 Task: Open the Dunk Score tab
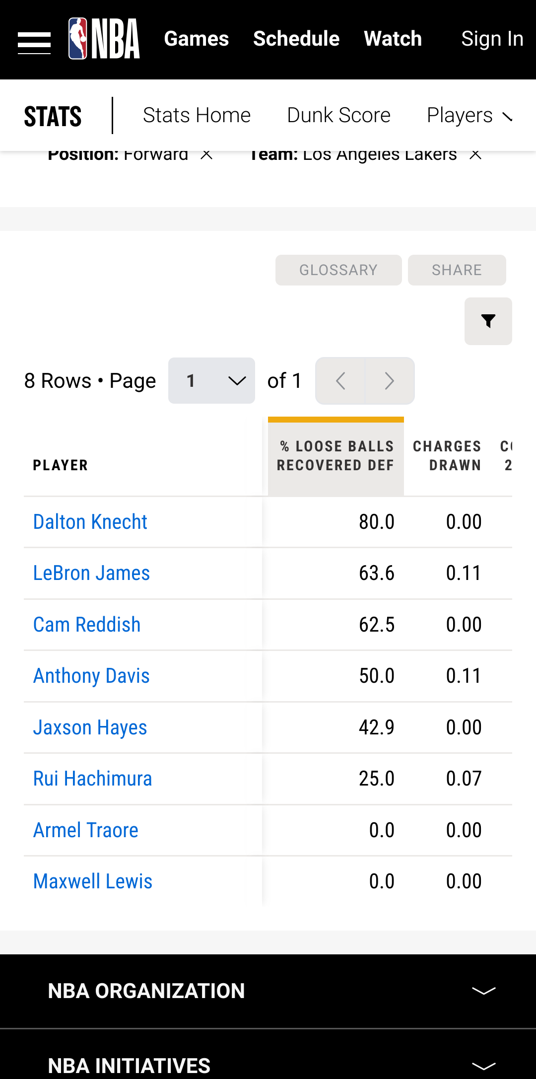pyautogui.click(x=338, y=116)
